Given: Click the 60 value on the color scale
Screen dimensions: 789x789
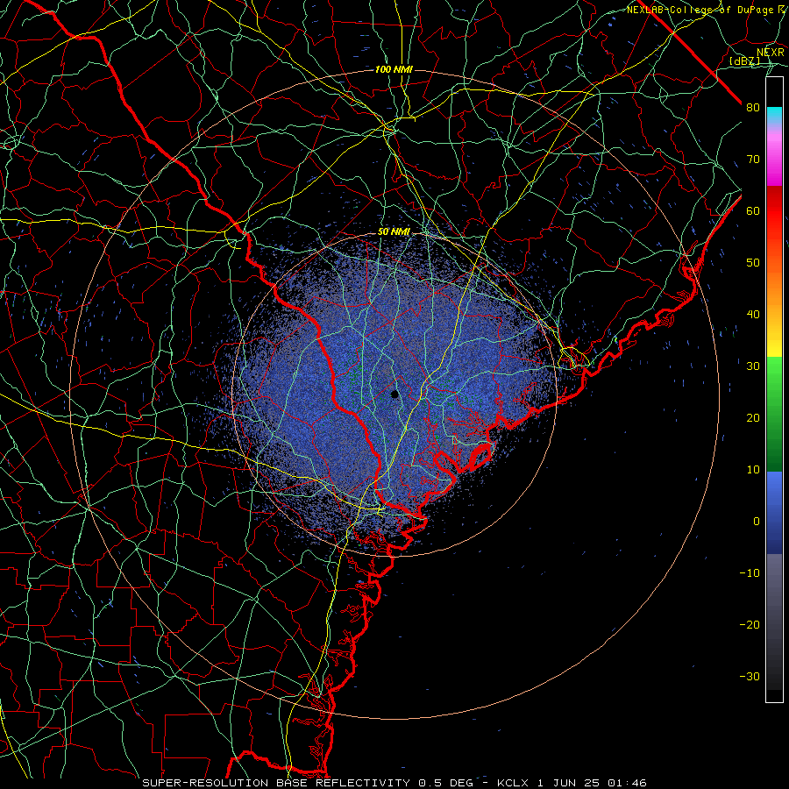Looking at the screenshot, I should point(753,211).
